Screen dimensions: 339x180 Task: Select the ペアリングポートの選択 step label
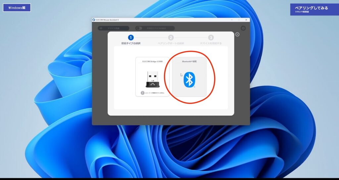(171, 43)
